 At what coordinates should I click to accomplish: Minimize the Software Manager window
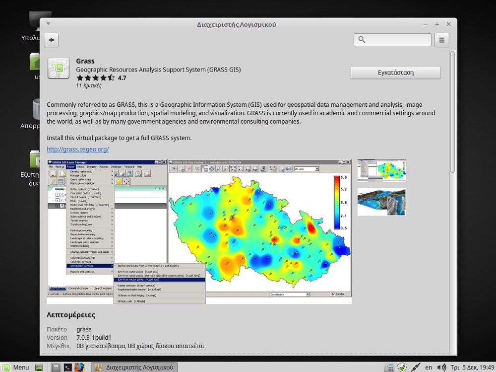pos(425,24)
